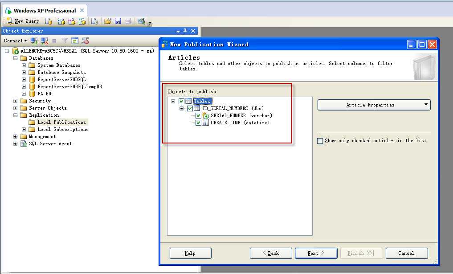Expand the System Databases folder
The width and height of the screenshot is (453, 274).
[24, 65]
